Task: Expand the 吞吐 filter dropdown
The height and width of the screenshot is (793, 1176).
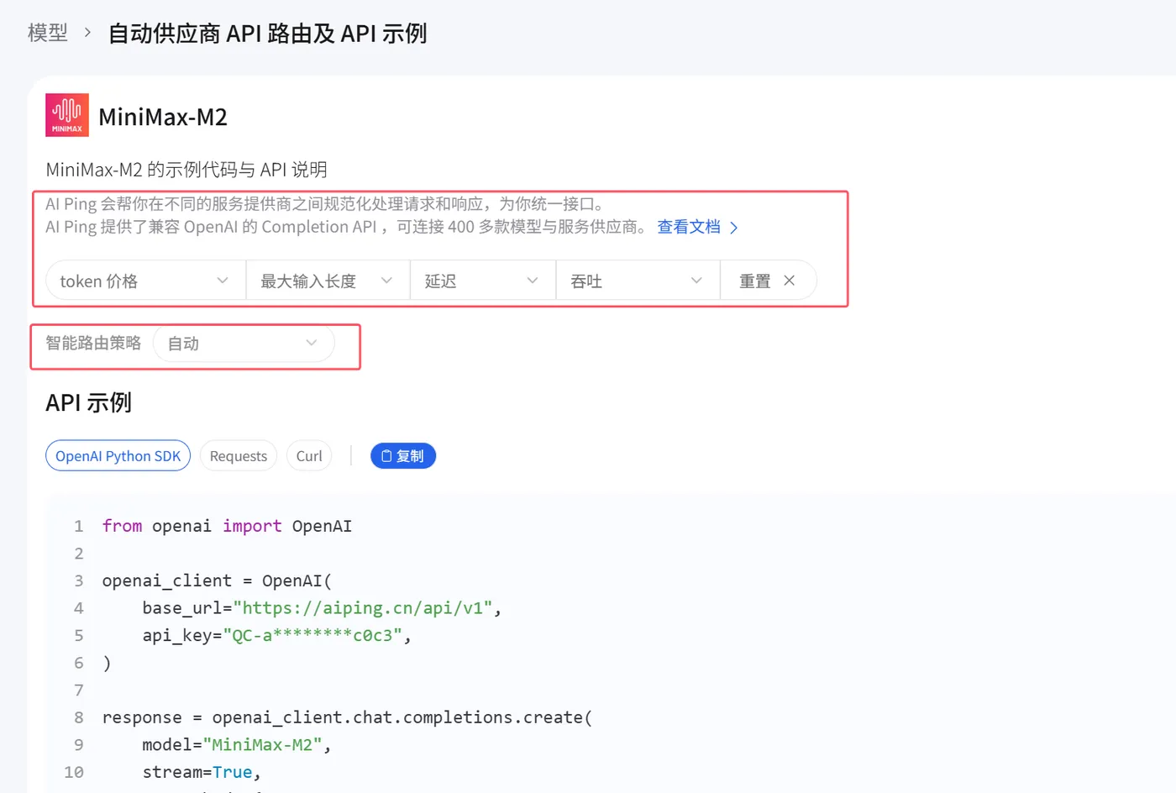Action: 638,281
